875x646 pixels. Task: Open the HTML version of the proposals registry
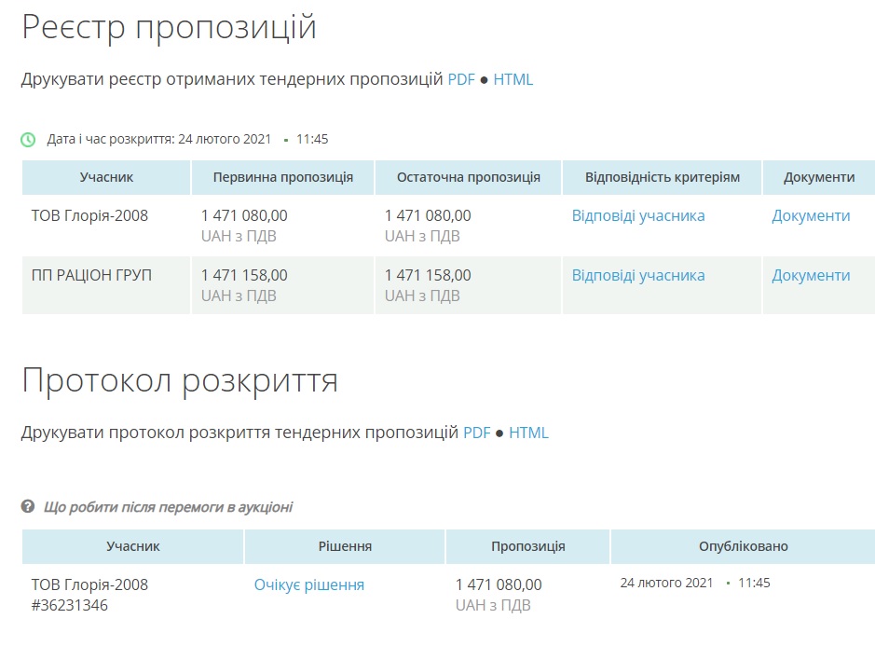[513, 79]
